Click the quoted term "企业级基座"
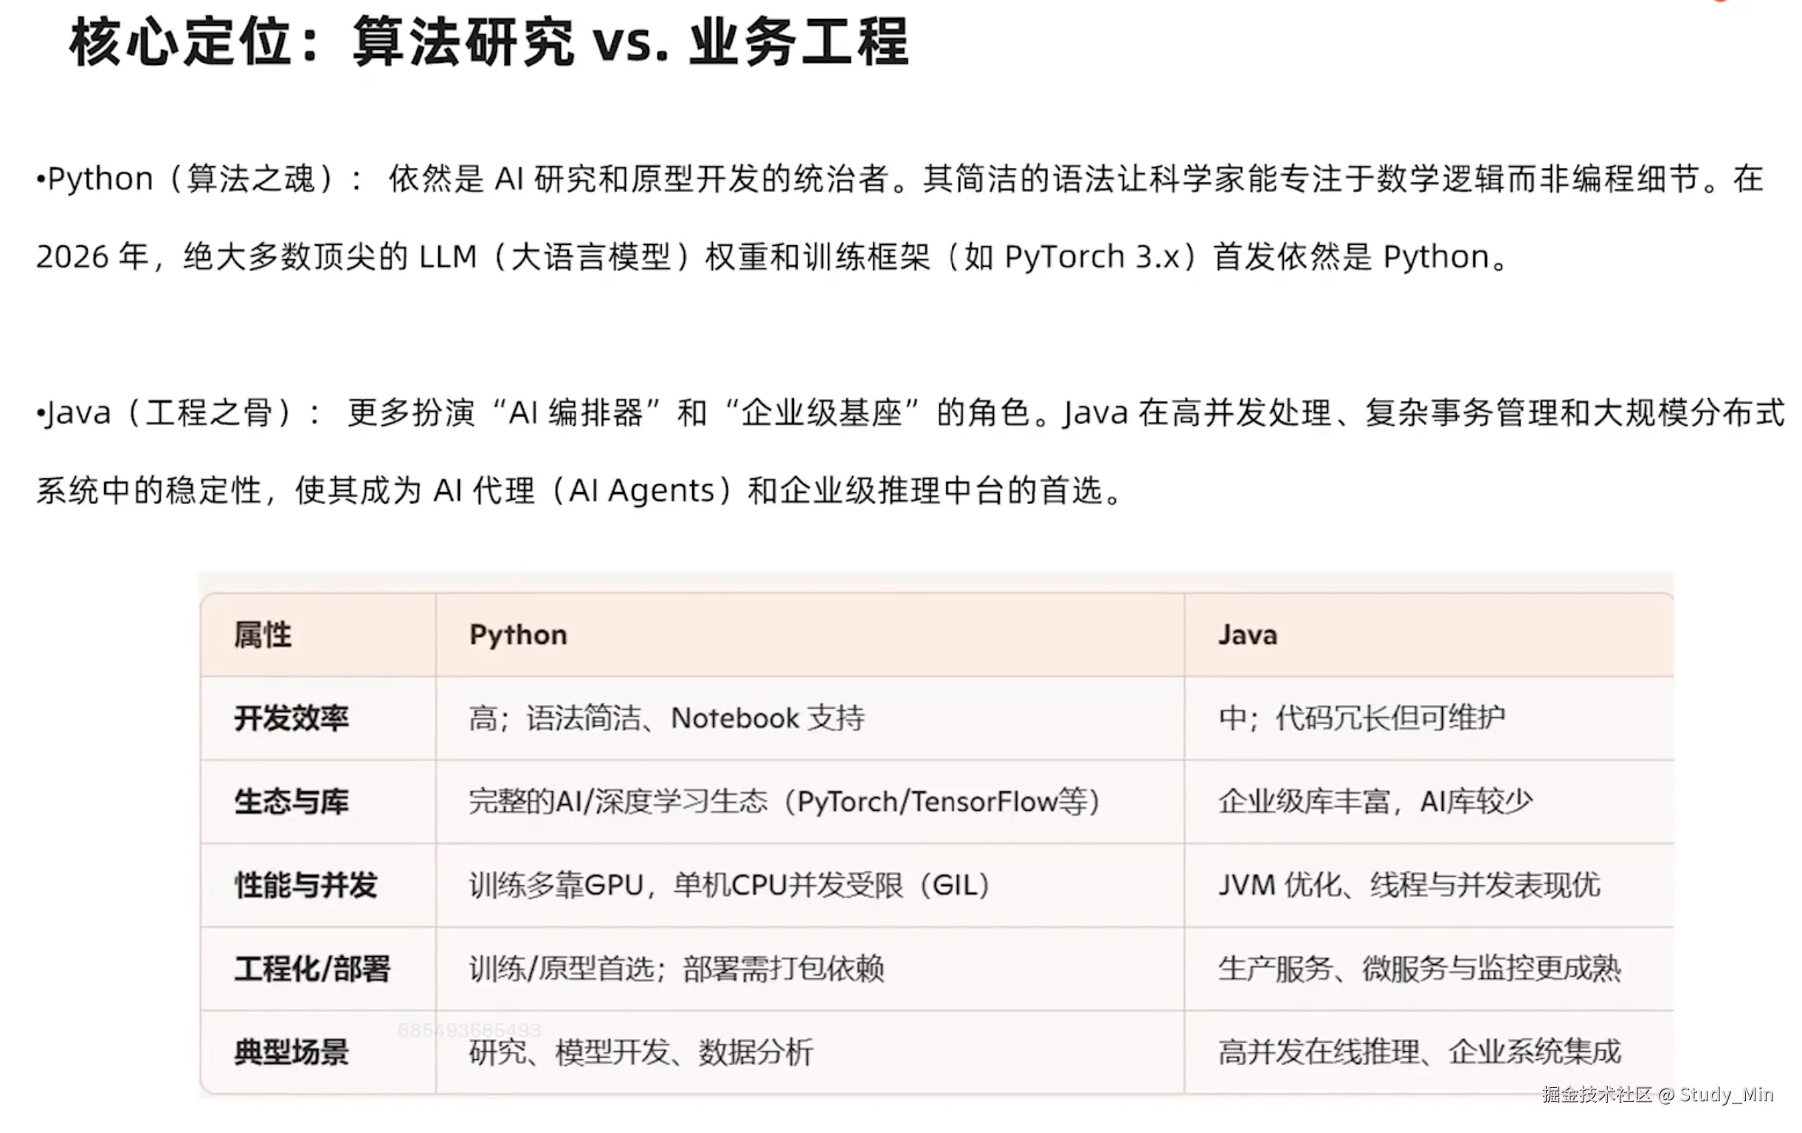The image size is (1802, 1133). 822,414
